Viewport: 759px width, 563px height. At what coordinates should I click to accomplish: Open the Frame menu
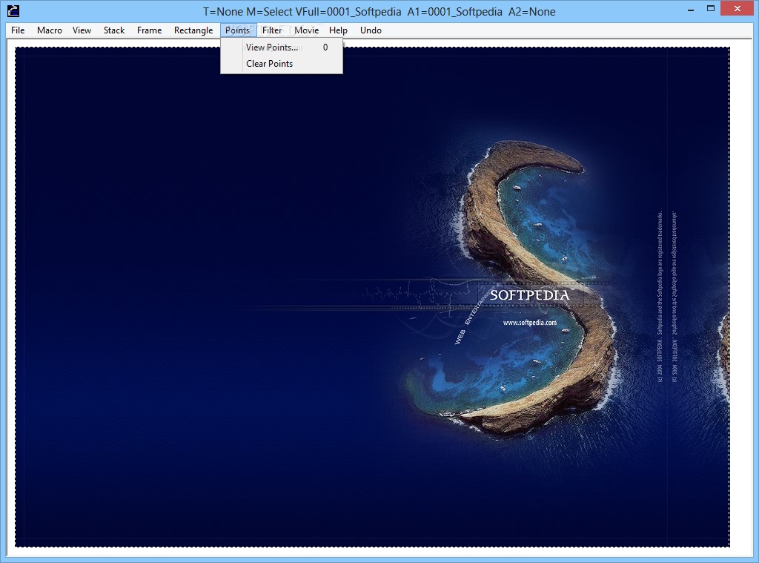149,30
